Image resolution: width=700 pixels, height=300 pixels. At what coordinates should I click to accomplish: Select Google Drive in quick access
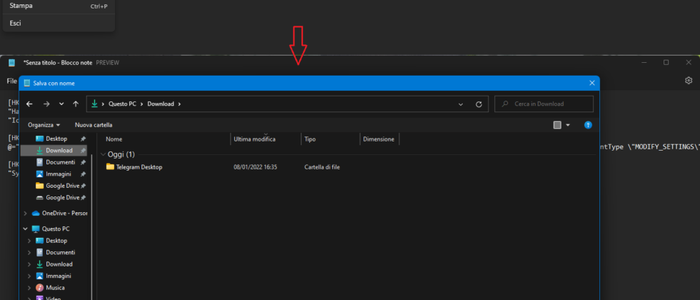62,186
